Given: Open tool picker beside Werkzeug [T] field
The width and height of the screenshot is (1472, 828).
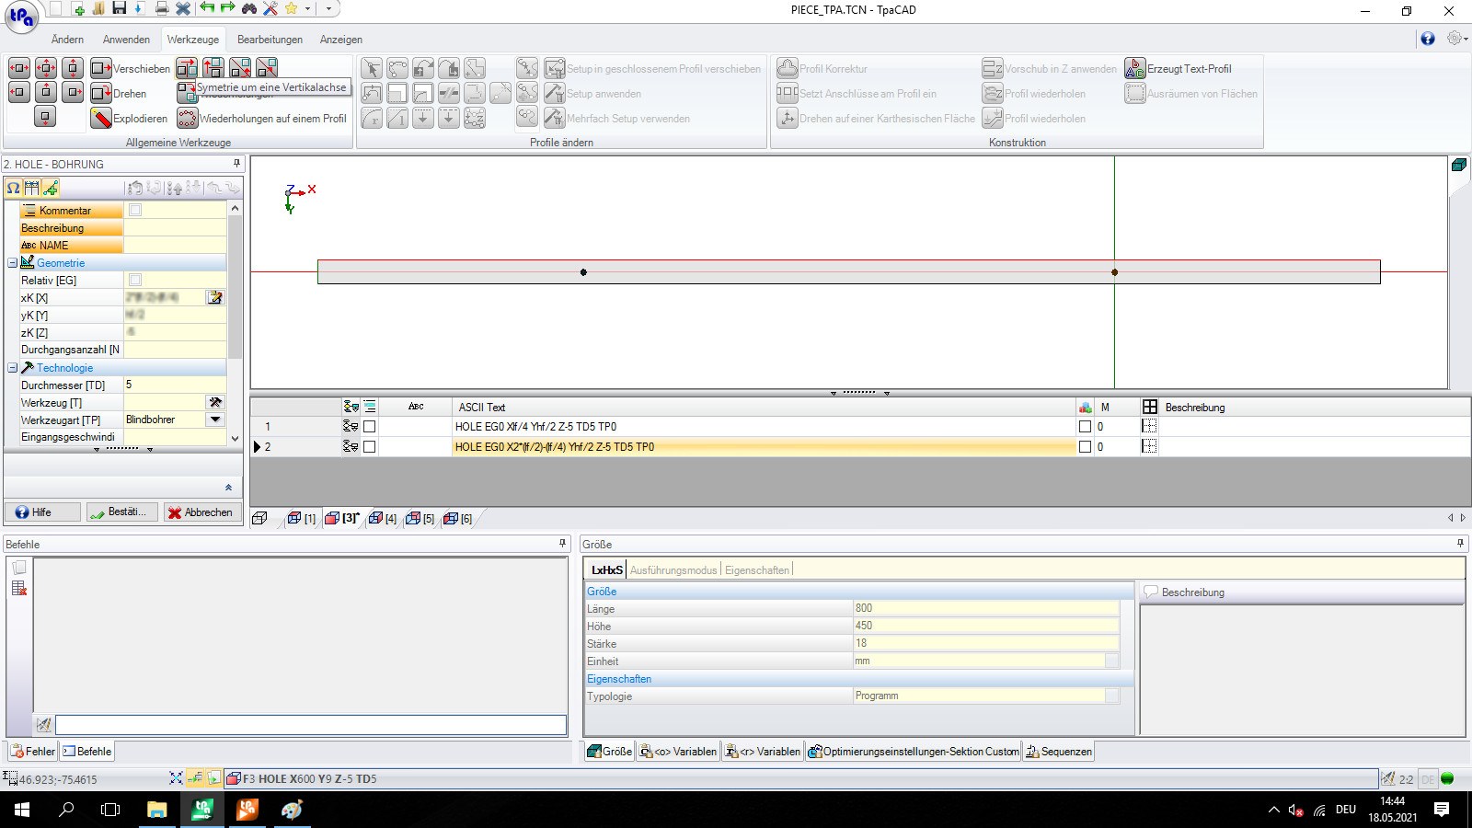Looking at the screenshot, I should point(215,402).
